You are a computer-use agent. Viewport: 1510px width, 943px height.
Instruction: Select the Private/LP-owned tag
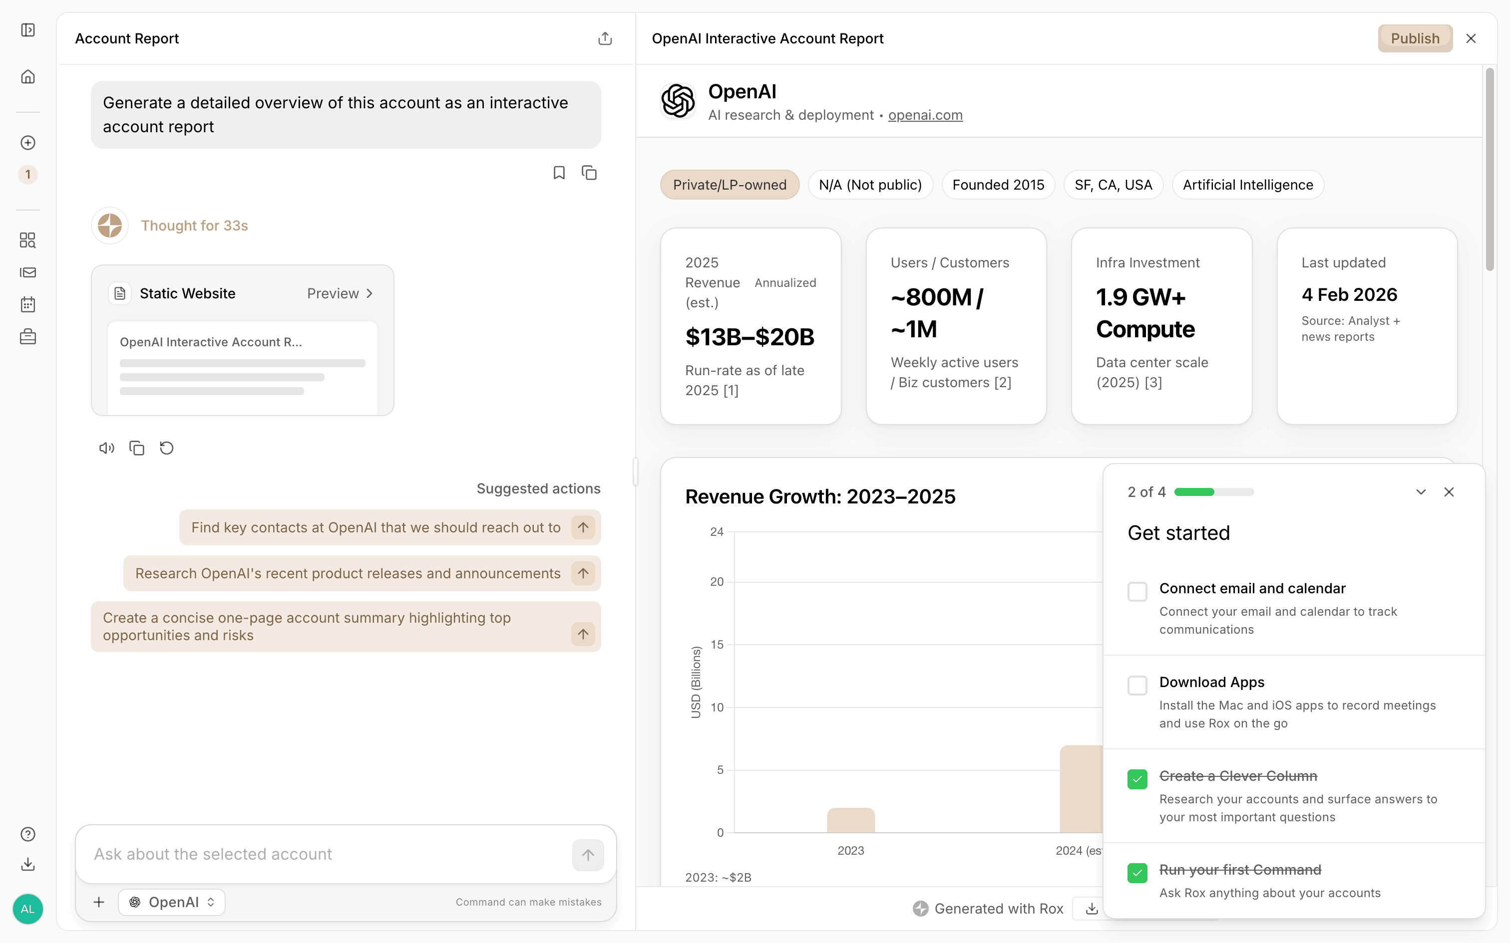pos(730,185)
